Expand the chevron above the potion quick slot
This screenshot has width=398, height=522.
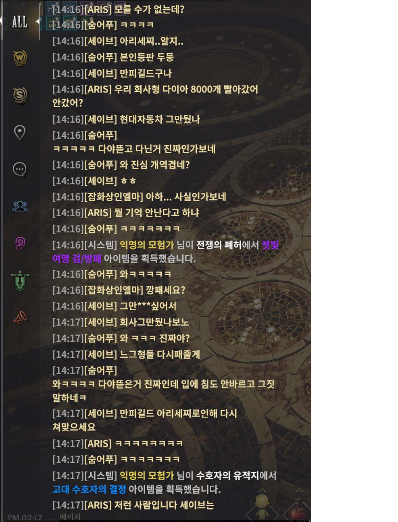299,490
